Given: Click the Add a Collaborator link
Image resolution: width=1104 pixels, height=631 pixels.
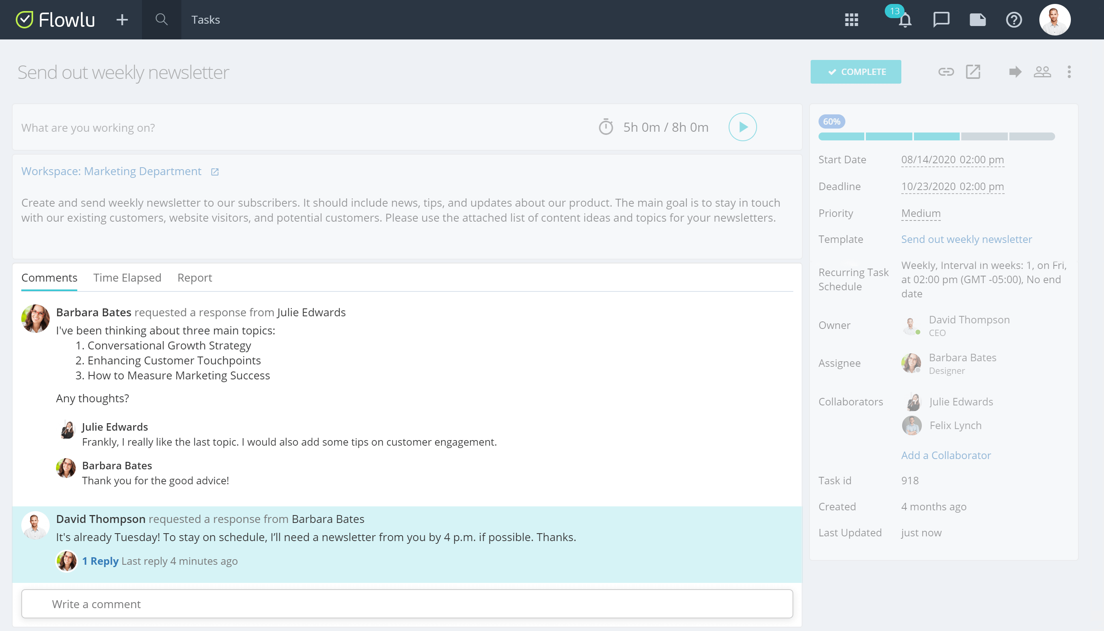Looking at the screenshot, I should tap(946, 455).
